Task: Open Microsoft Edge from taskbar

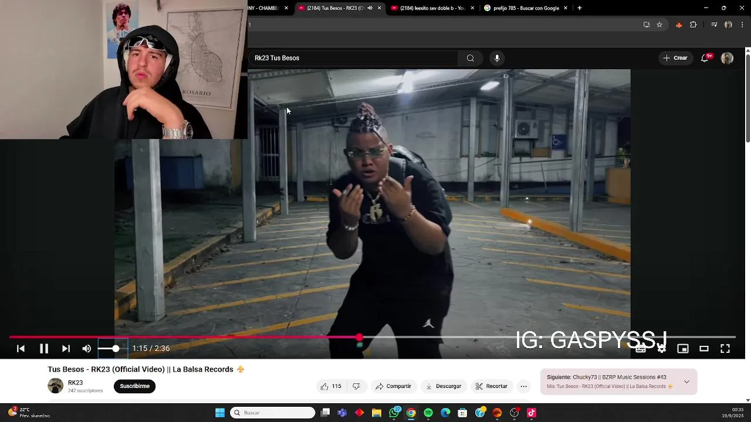Action: tap(445, 413)
